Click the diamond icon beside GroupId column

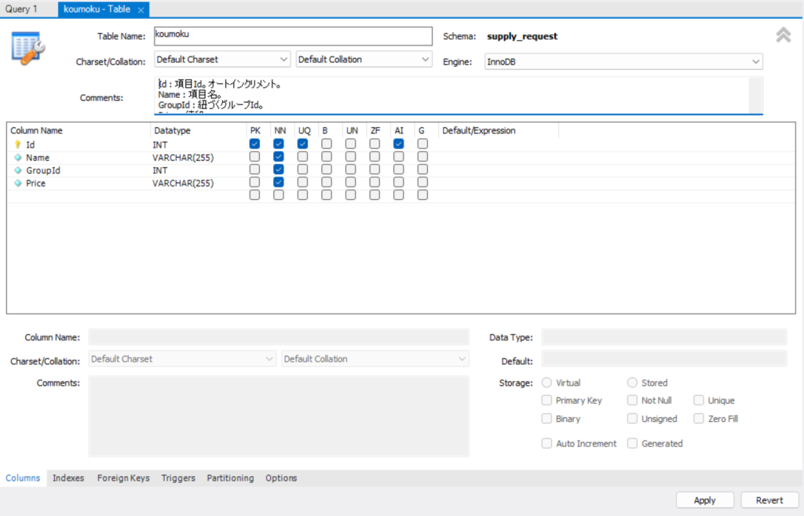(18, 170)
